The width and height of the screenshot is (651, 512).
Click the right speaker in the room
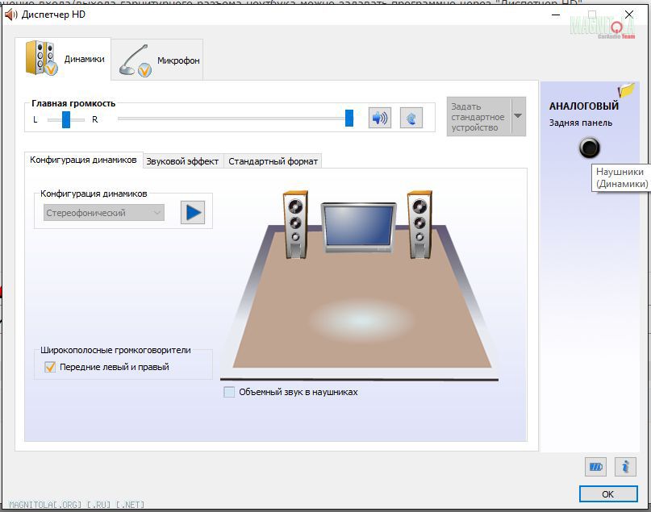419,224
